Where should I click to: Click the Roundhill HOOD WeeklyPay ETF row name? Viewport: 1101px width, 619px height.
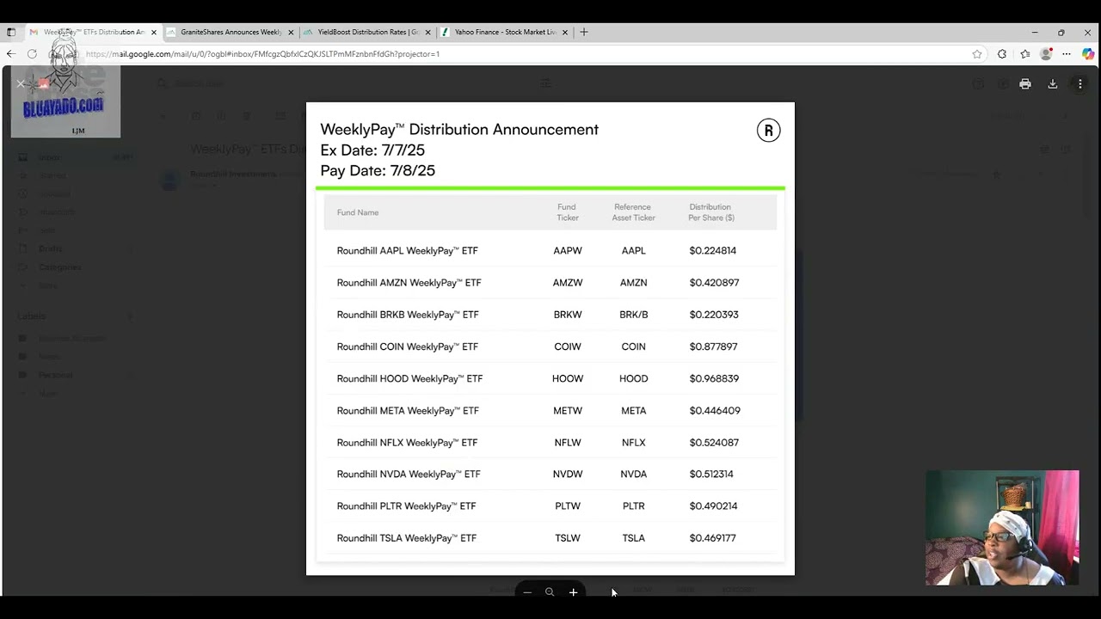409,378
